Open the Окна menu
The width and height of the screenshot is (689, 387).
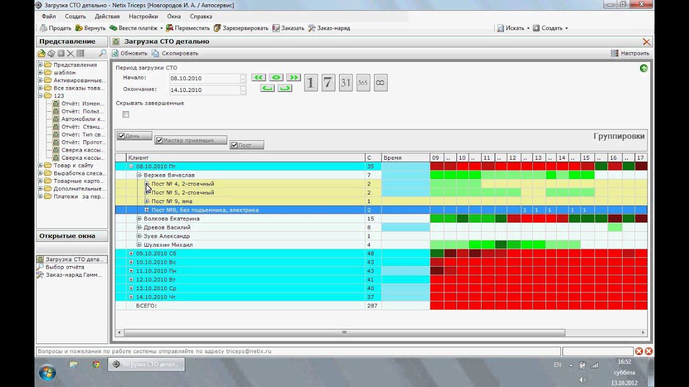[174, 16]
